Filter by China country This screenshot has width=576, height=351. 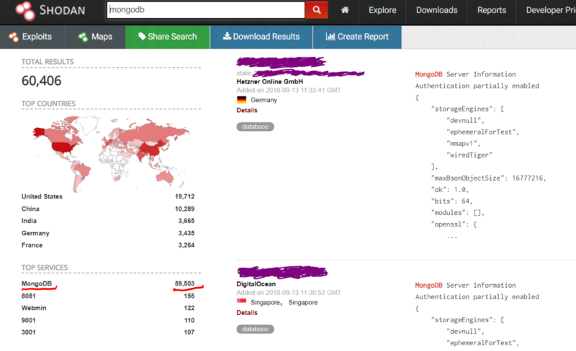pyautogui.click(x=30, y=209)
